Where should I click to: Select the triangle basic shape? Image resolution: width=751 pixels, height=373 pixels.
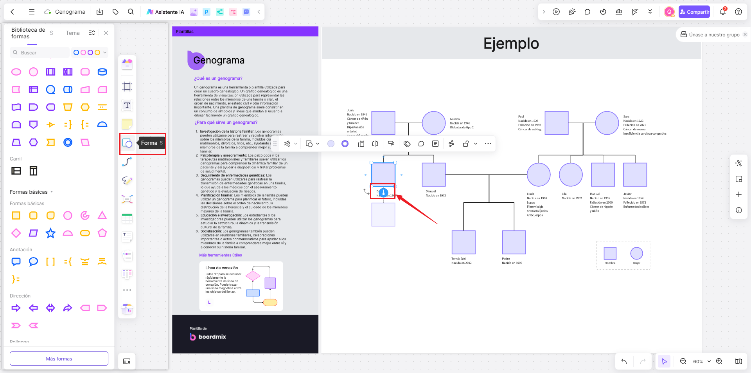102,215
